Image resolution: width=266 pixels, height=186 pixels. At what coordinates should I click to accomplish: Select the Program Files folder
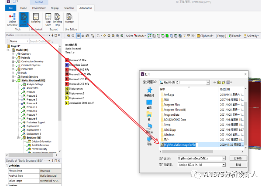point(172,105)
